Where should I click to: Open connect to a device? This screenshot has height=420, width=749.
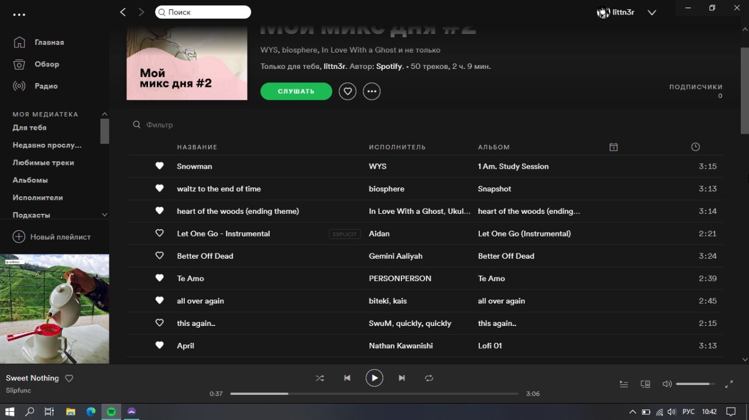point(645,384)
